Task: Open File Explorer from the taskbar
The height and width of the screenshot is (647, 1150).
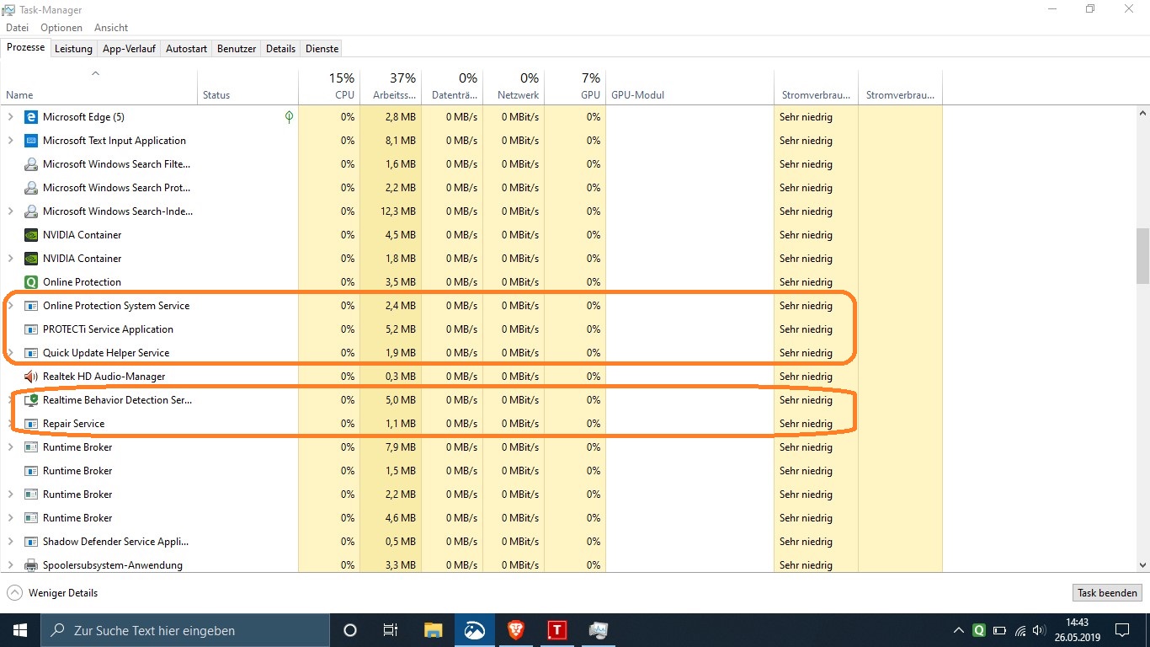Action: [x=433, y=630]
